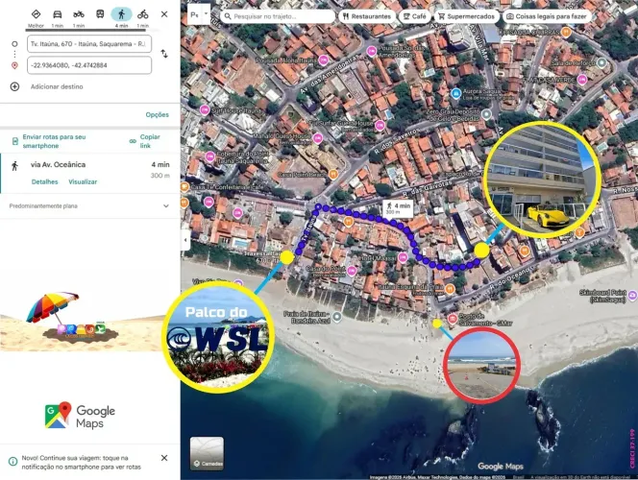
Task: Click the Pousada Aloha Itaúna marker
Action: pyautogui.click(x=323, y=60)
